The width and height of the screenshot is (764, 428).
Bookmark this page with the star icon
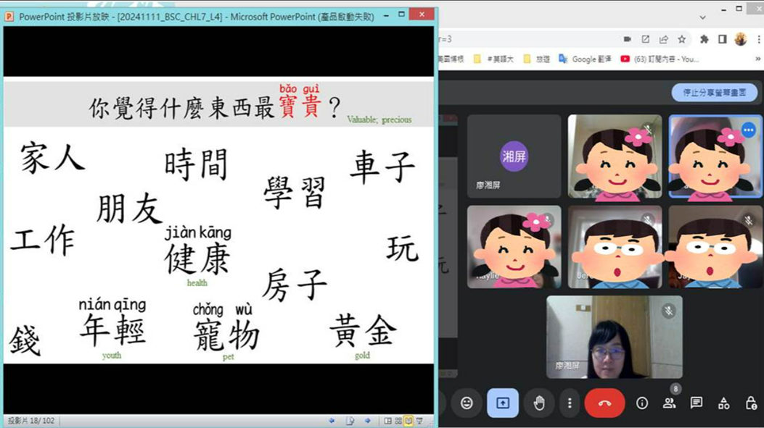coord(682,39)
